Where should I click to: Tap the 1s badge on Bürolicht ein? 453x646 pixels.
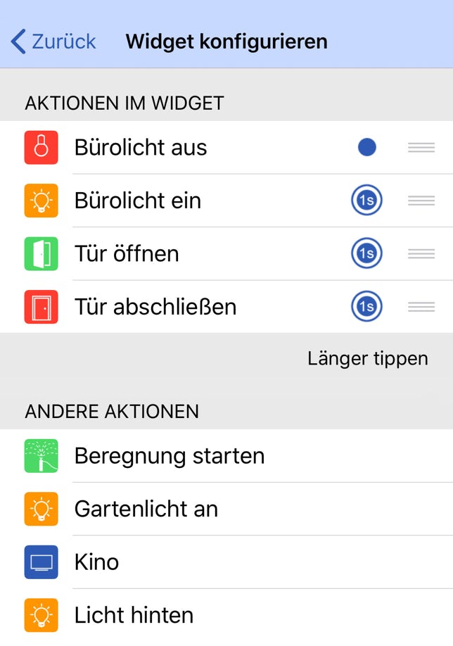[366, 201]
